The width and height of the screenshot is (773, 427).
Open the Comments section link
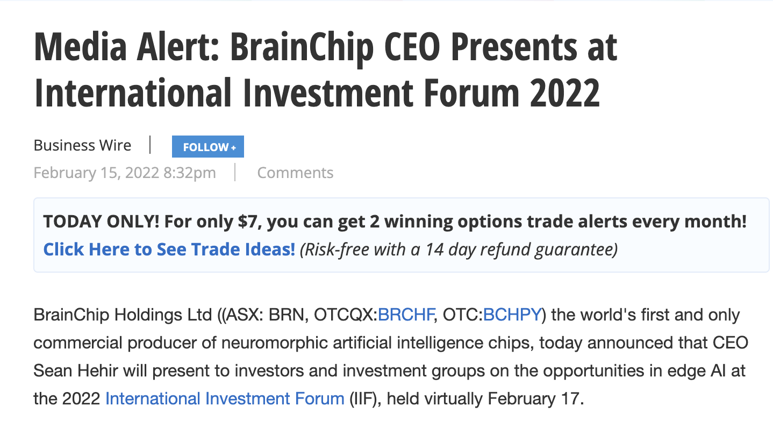click(295, 173)
